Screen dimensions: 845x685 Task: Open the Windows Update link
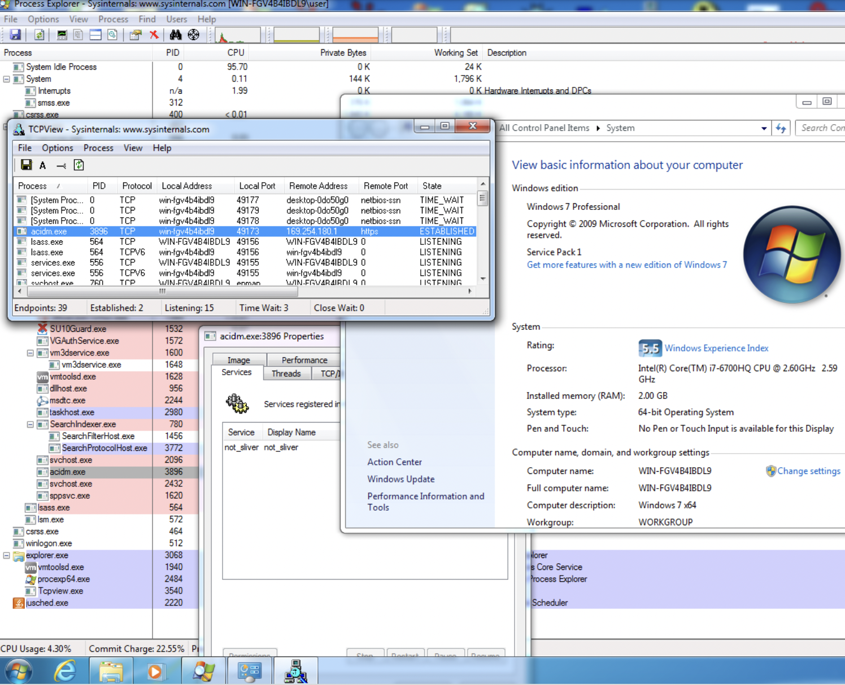[x=401, y=479]
